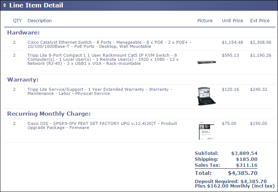Image resolution: width=278 pixels, height=192 pixels.
Task: Click the Sales Tax label
Action: (x=207, y=165)
